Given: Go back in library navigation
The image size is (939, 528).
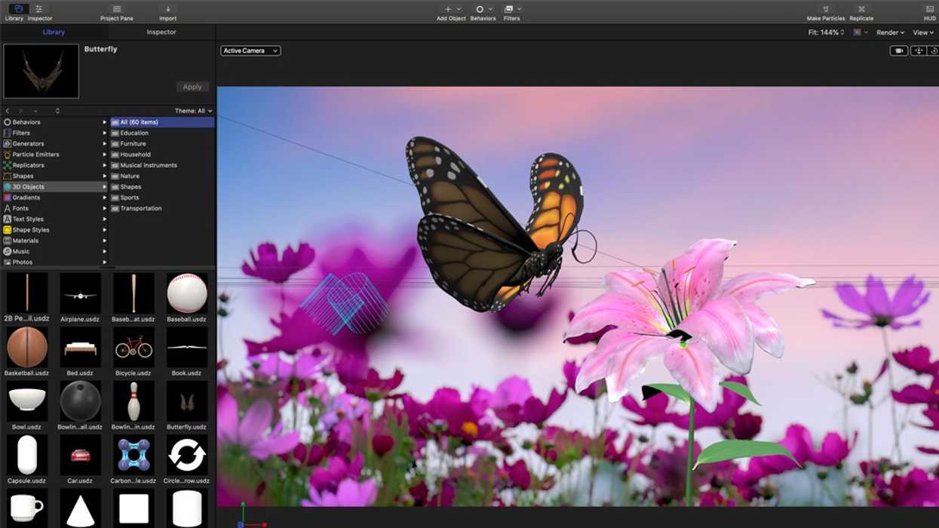Looking at the screenshot, I should pyautogui.click(x=8, y=111).
